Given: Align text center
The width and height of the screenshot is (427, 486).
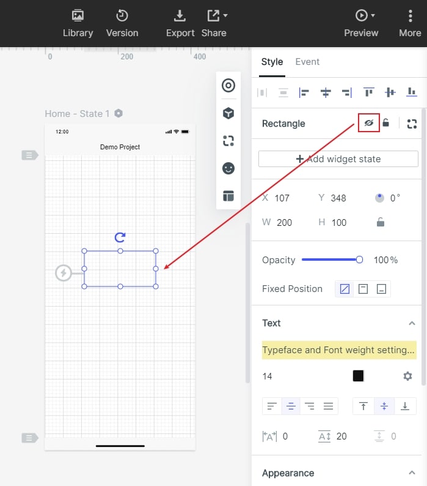Looking at the screenshot, I should pos(291,406).
